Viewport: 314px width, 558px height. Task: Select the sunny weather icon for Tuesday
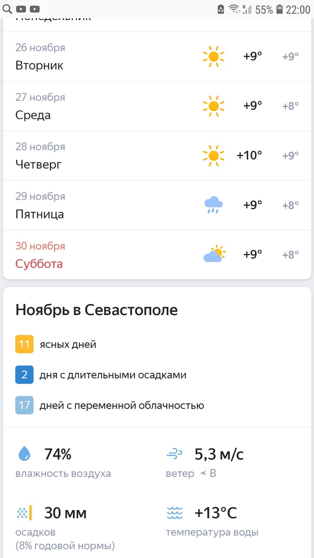click(x=214, y=57)
